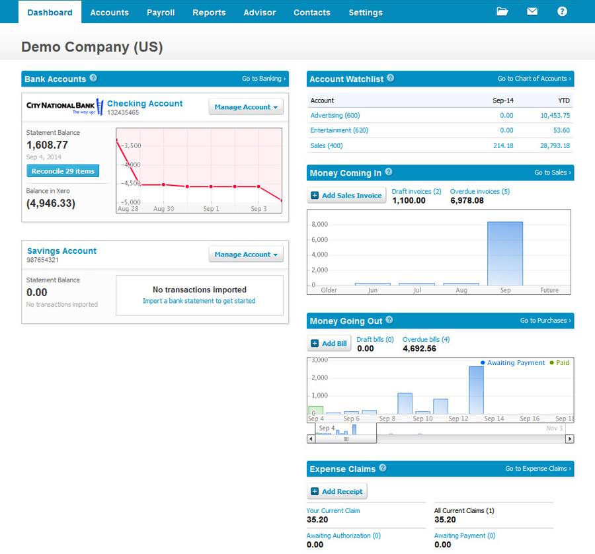
Task: Open the Accounts menu
Action: click(109, 12)
